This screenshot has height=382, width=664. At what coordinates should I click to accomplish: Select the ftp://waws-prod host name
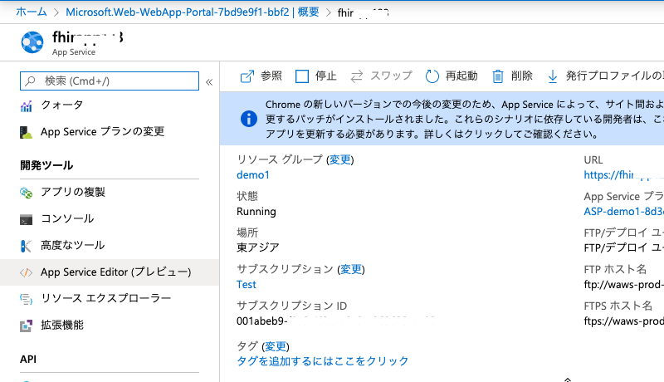coord(624,285)
